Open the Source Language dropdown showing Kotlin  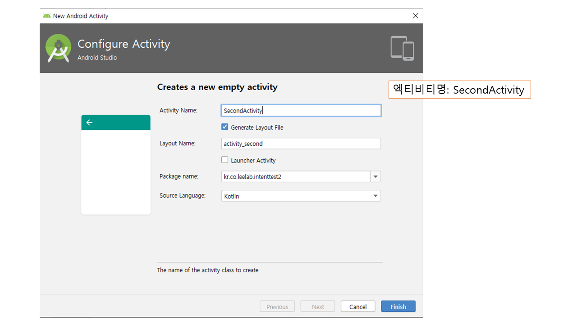pyautogui.click(x=301, y=196)
